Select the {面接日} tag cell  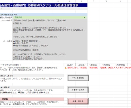(x=106, y=65)
